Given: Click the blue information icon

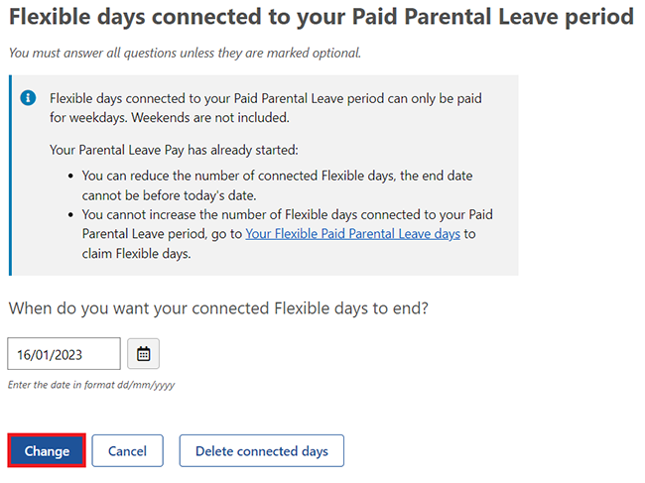Looking at the screenshot, I should click(x=28, y=98).
